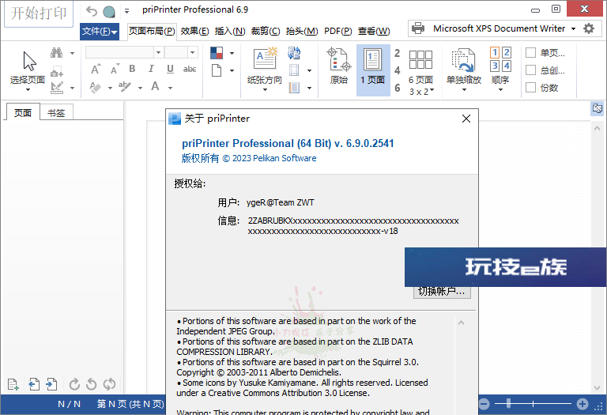The height and width of the screenshot is (415, 607).
Task: Close the 关于 priPrinter dialog
Action: pos(466,119)
